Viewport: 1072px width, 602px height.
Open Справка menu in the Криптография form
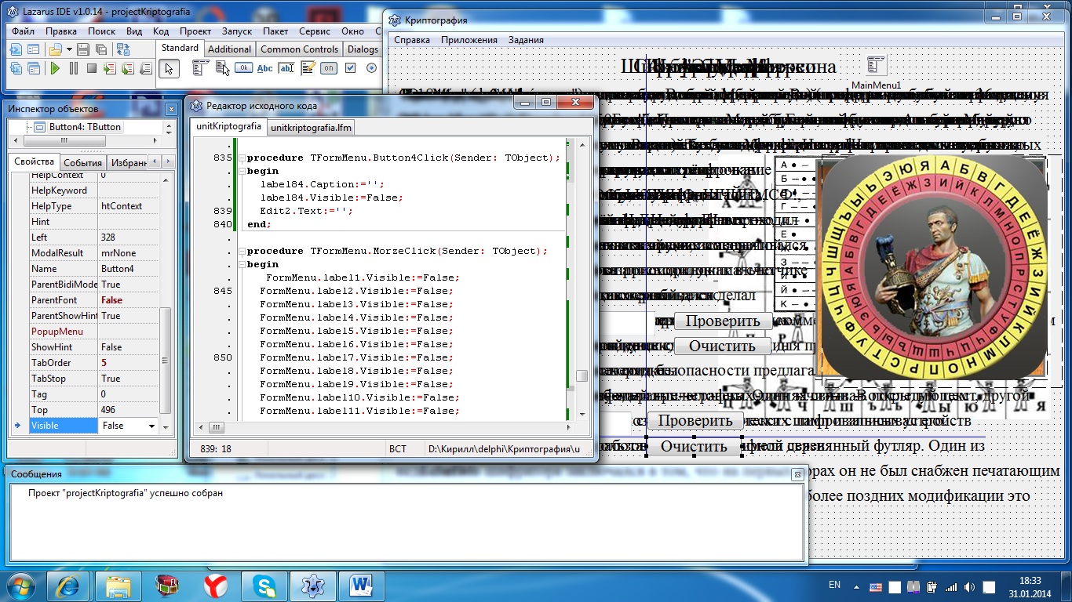[412, 40]
